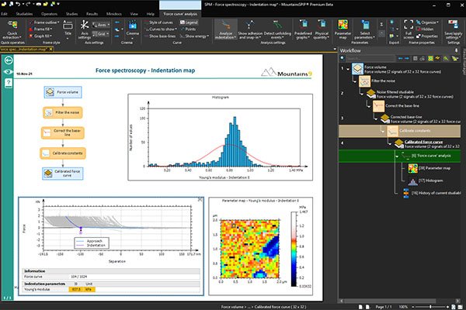Select the Parameter map thumbnail in workflow tree
466x310 pixels.
(x=412, y=168)
